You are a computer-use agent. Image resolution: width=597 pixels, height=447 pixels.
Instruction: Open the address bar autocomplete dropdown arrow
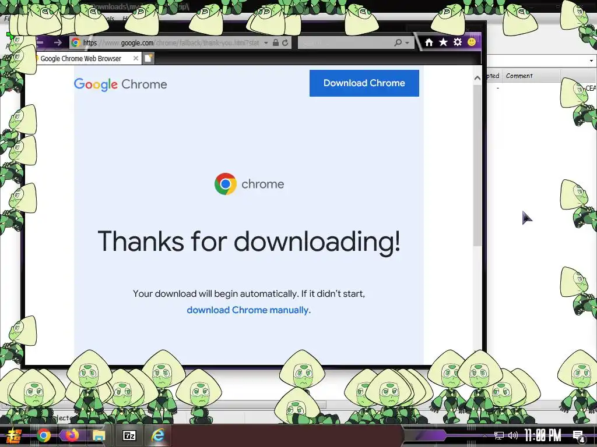click(266, 43)
